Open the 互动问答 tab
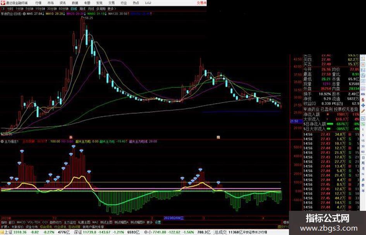The height and width of the screenshot is (235, 366). [74, 227]
